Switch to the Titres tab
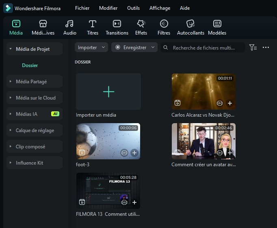 (x=93, y=28)
